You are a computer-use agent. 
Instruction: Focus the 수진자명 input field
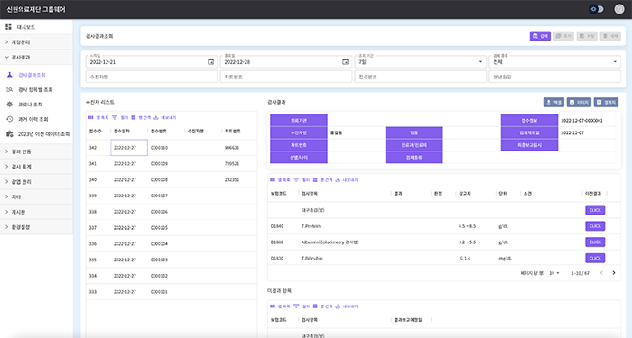coord(152,77)
